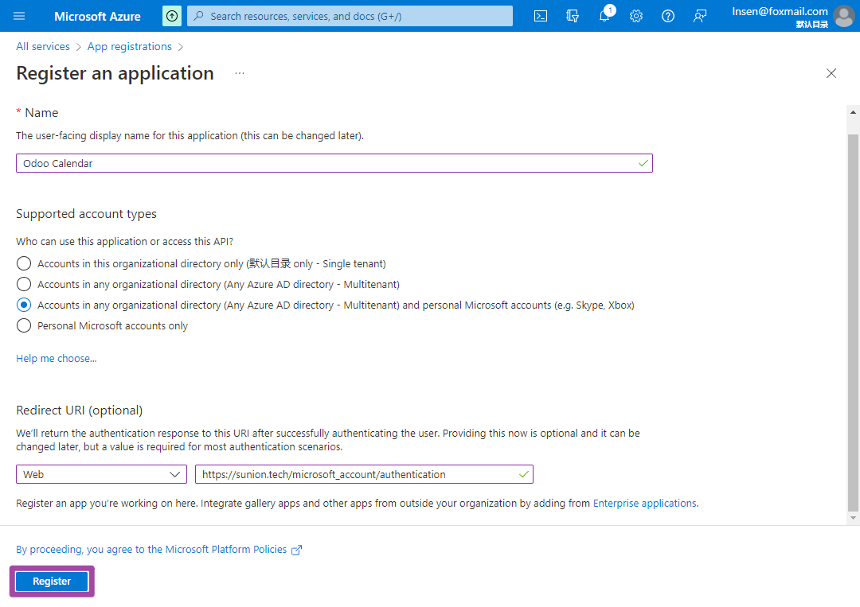Open the Help me choose link

[x=57, y=359]
